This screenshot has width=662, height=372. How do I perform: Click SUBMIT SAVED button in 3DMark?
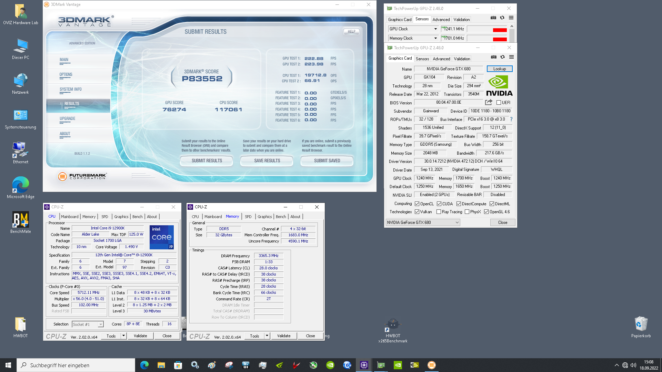[327, 161]
